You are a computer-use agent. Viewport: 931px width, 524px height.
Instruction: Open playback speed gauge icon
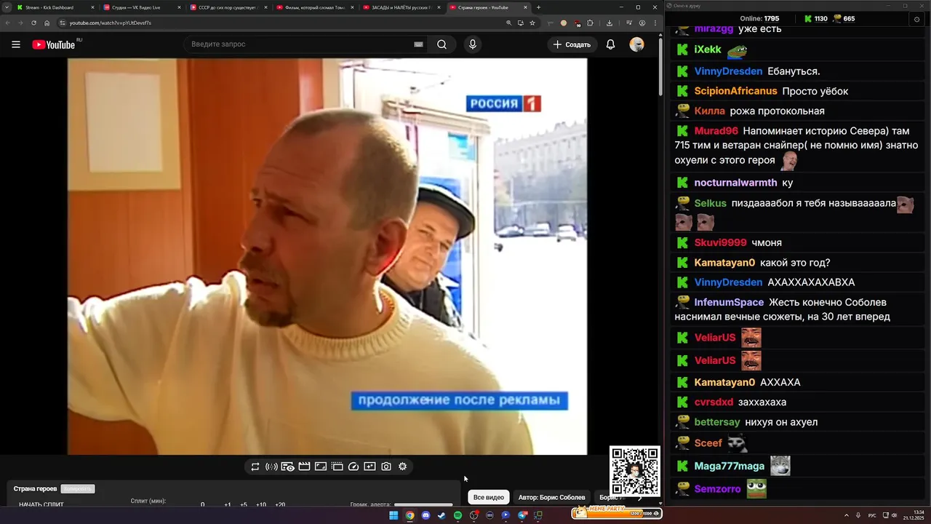[x=353, y=467]
